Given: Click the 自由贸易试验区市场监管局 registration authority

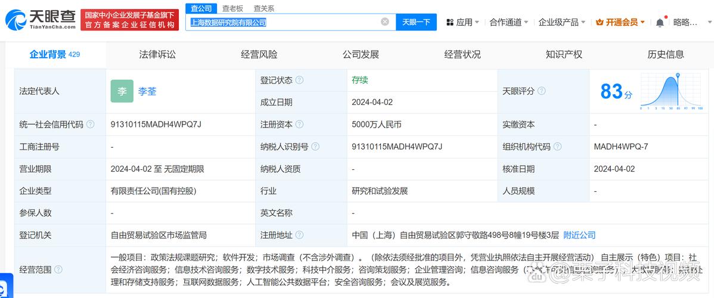Looking at the screenshot, I should (x=159, y=235).
